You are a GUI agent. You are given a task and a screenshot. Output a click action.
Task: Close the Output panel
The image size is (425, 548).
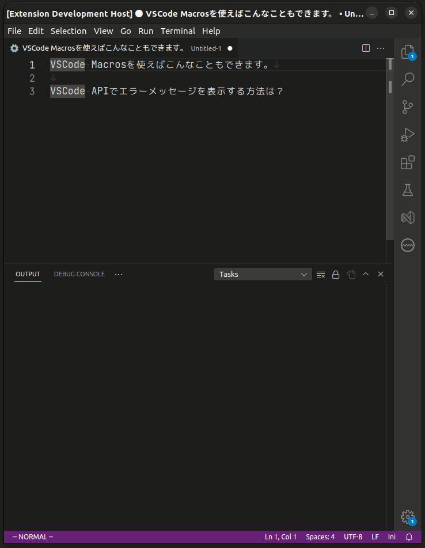point(381,275)
